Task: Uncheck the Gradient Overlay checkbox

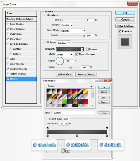Action: [8, 69]
